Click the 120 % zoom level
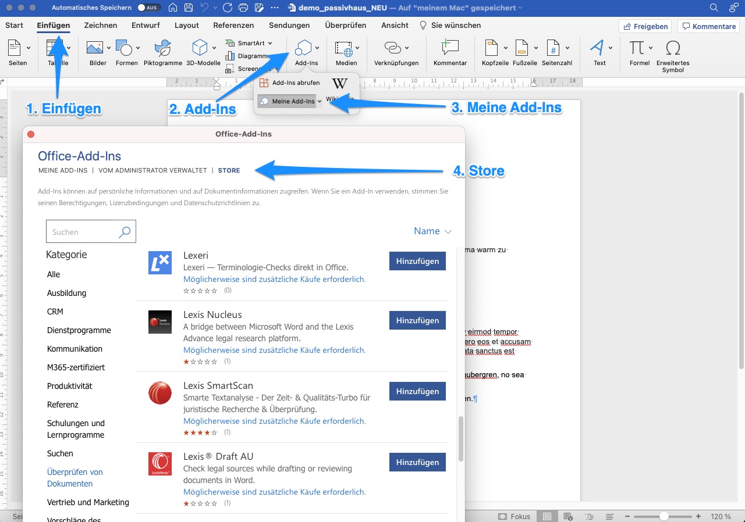 720,516
